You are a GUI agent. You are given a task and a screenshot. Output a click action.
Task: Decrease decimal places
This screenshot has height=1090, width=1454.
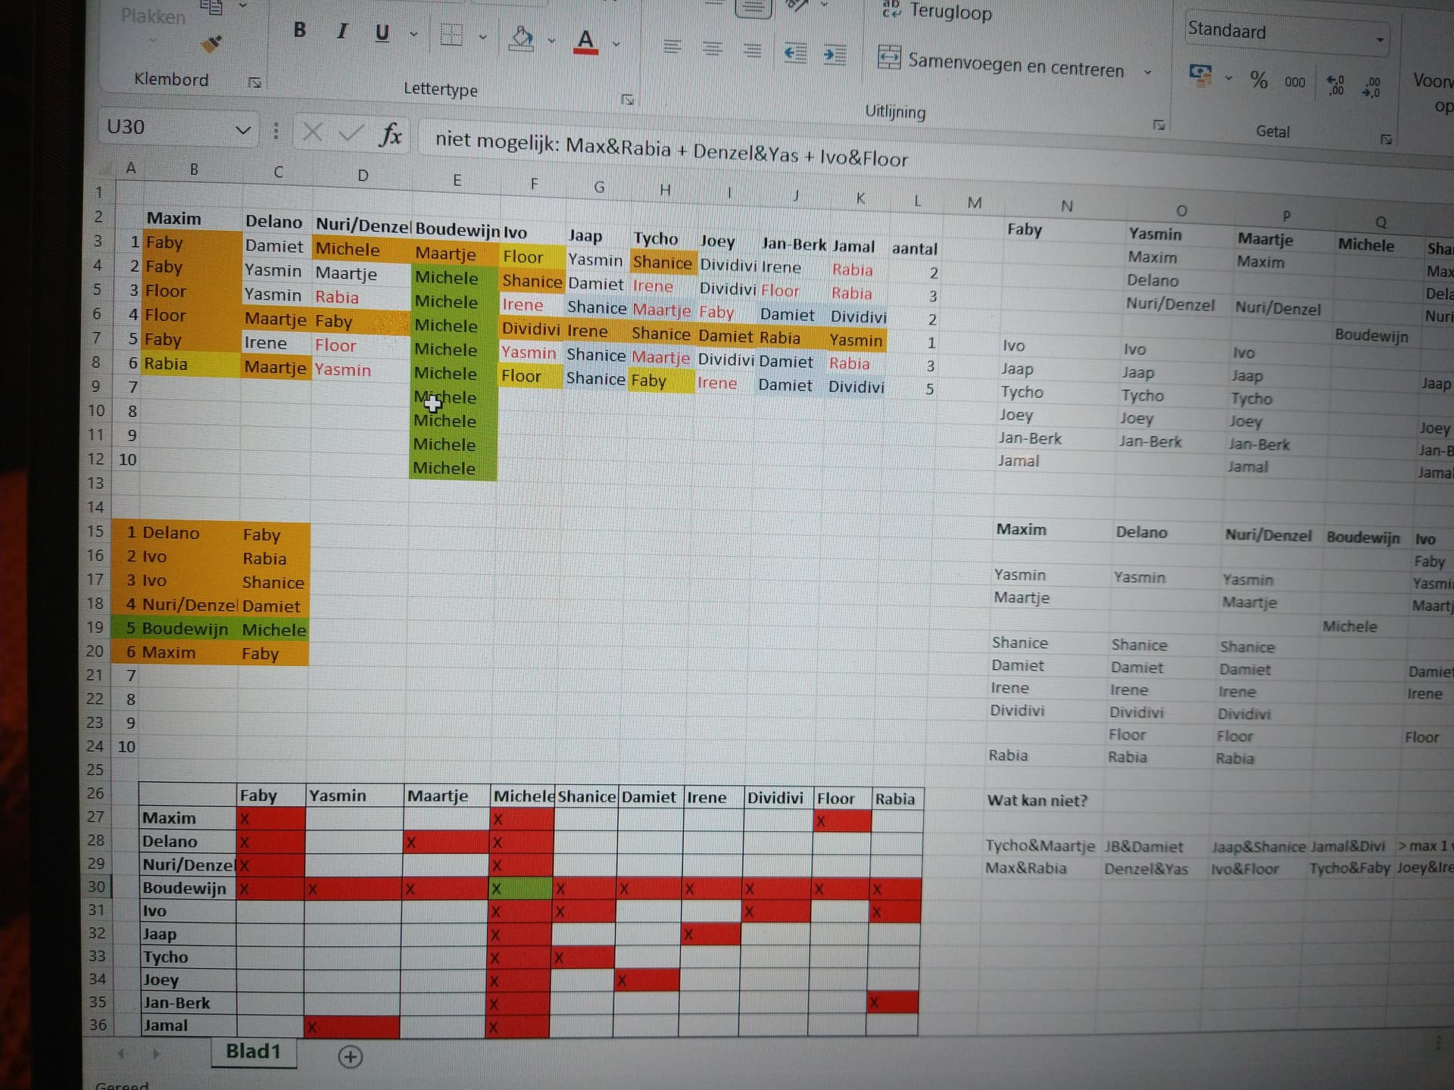coord(1371,87)
